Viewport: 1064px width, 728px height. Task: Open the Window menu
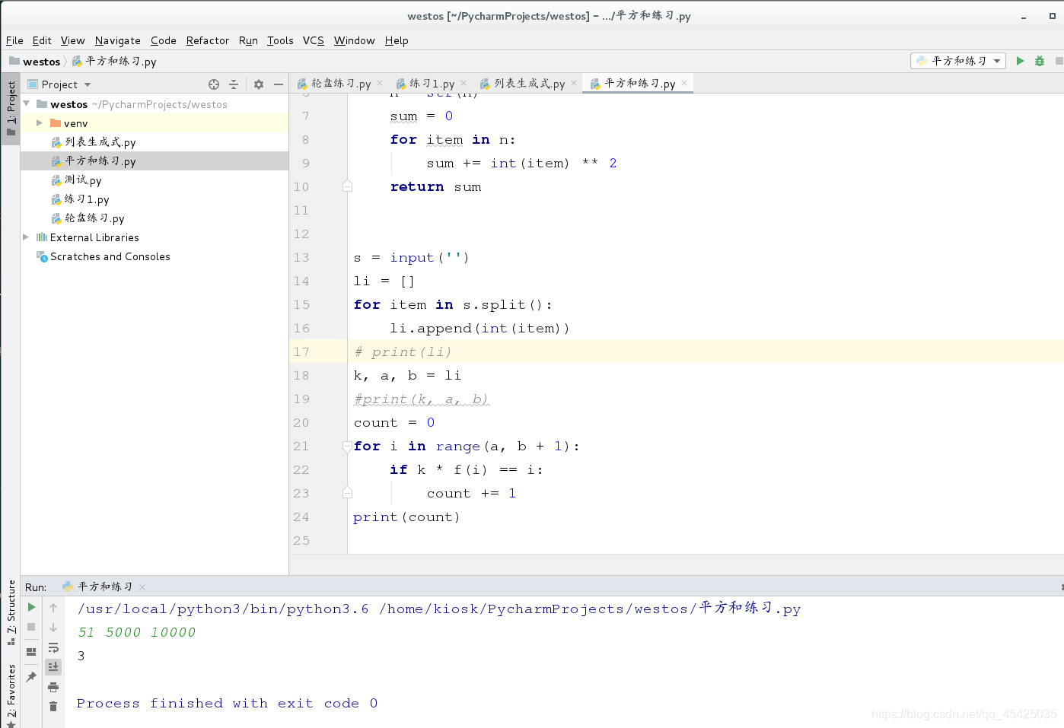pos(355,40)
